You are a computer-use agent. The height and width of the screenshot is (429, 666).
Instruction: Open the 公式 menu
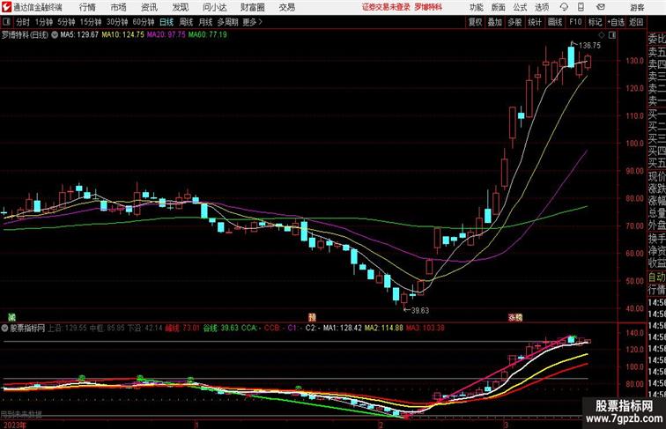tap(520, 7)
